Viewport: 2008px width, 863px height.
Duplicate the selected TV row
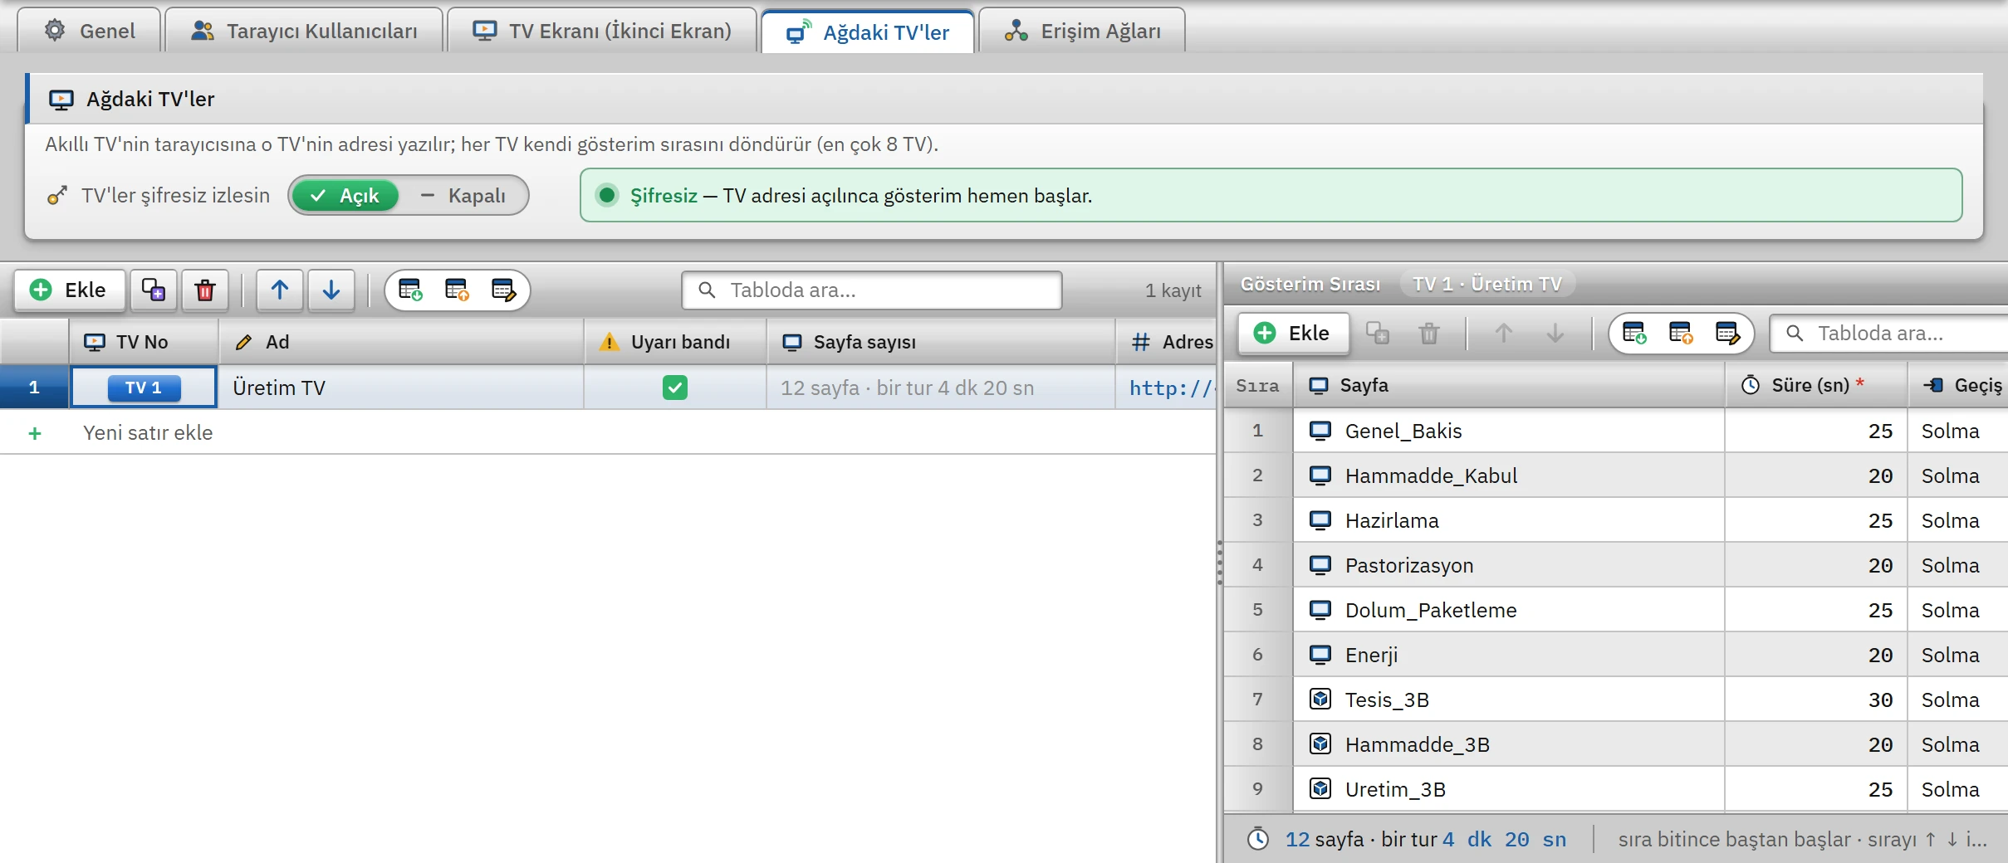coord(154,290)
